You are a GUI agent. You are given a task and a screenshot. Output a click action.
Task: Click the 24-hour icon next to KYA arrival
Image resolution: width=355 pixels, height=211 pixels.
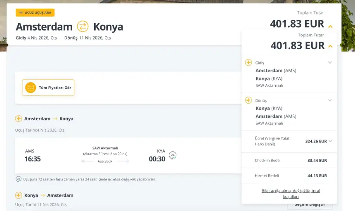173,155
